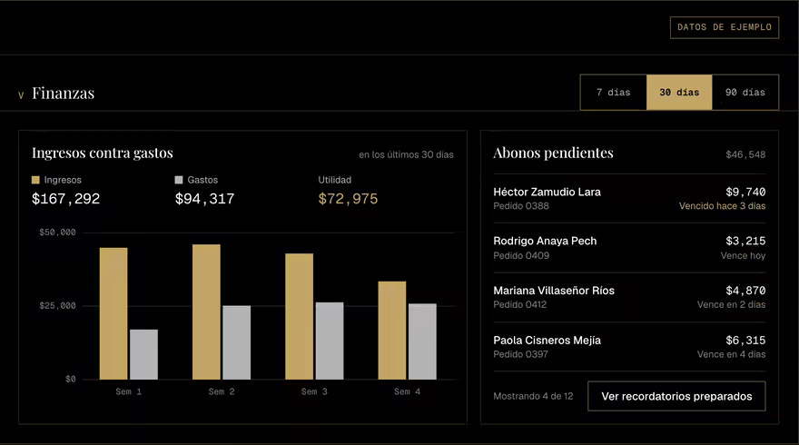The height and width of the screenshot is (445, 799).
Task: Open Ver recordatorios preparados
Action: (x=676, y=396)
